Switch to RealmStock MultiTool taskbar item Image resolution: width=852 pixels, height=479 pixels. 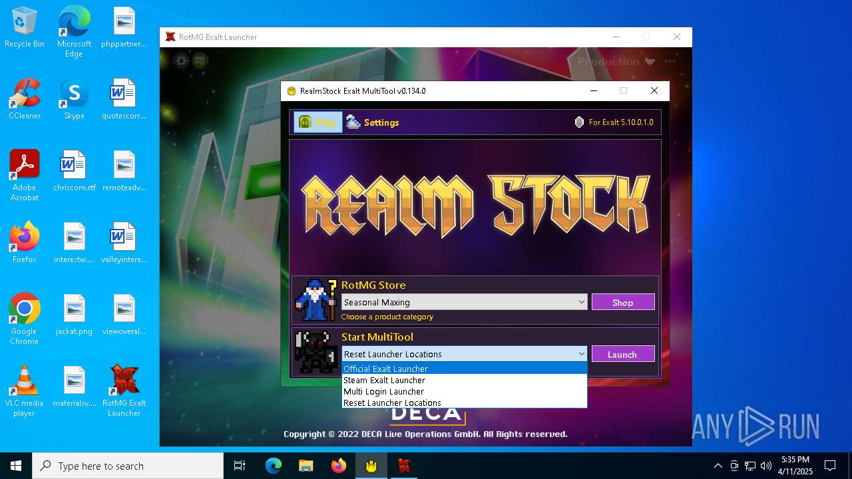tap(371, 466)
